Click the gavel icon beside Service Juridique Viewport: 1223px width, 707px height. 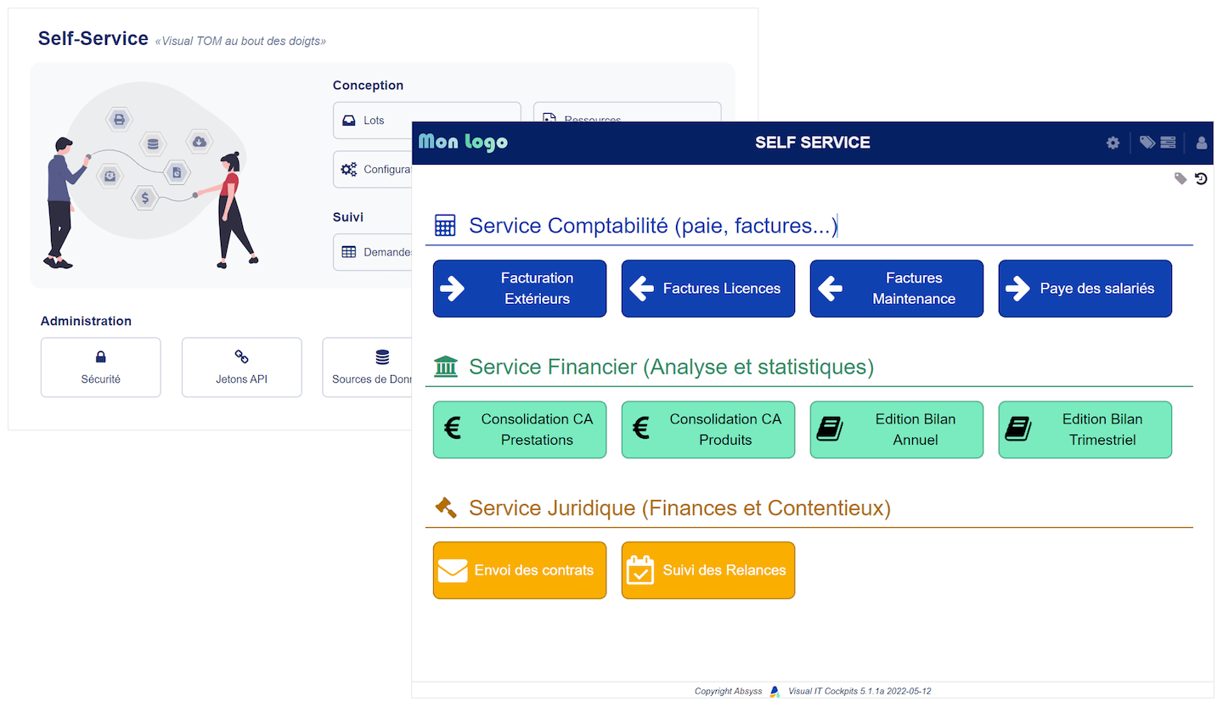tap(445, 508)
